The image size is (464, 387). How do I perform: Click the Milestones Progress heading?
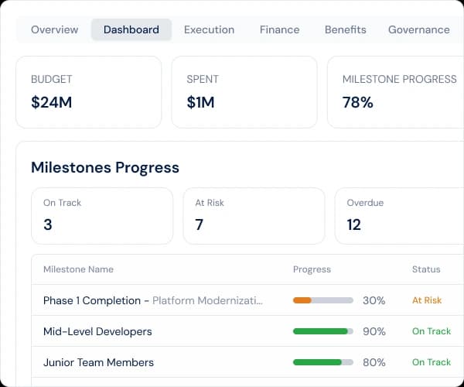105,168
